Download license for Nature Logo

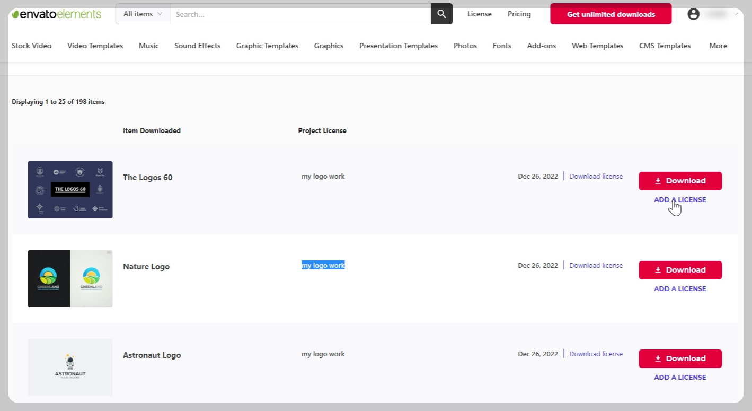coord(596,265)
